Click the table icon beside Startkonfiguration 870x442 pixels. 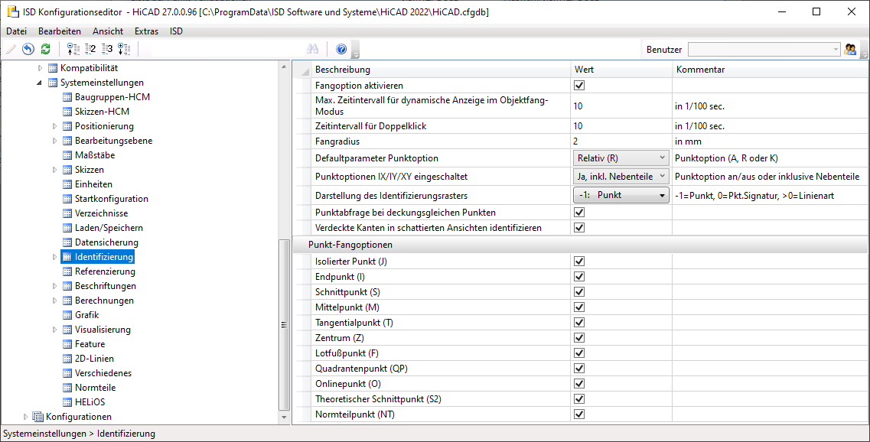coord(67,199)
